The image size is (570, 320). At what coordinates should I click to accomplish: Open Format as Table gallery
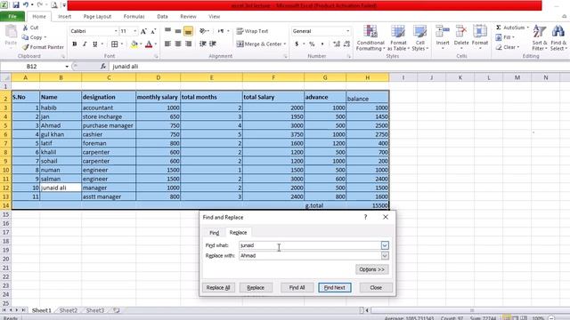(398, 37)
